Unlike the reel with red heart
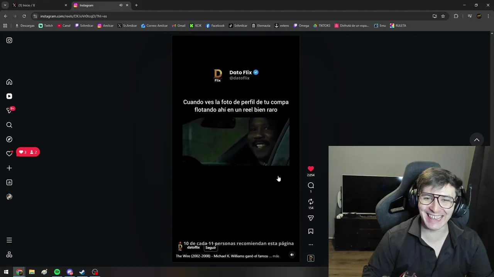 pos(311,169)
